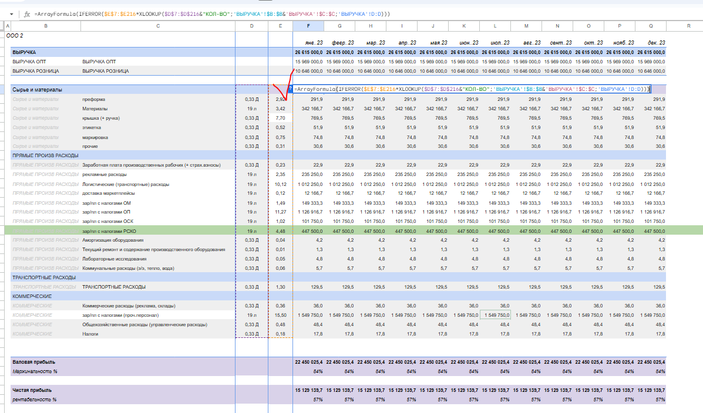Select 'Коммерческие расходы (реклама, склады)' cell

[129, 306]
